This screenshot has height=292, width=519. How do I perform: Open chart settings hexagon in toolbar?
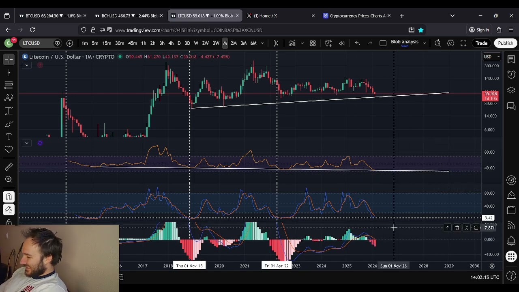pyautogui.click(x=450, y=43)
